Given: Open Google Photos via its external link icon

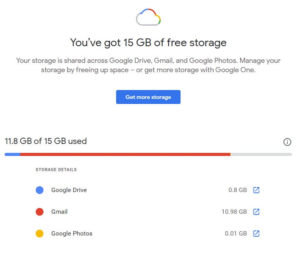Looking at the screenshot, I should point(256,234).
